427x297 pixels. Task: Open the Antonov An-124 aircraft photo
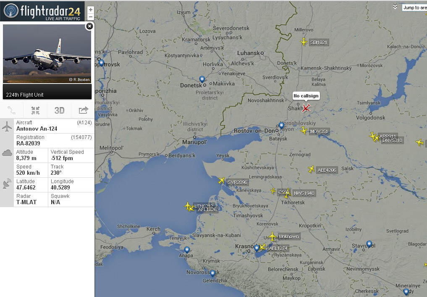(47, 54)
